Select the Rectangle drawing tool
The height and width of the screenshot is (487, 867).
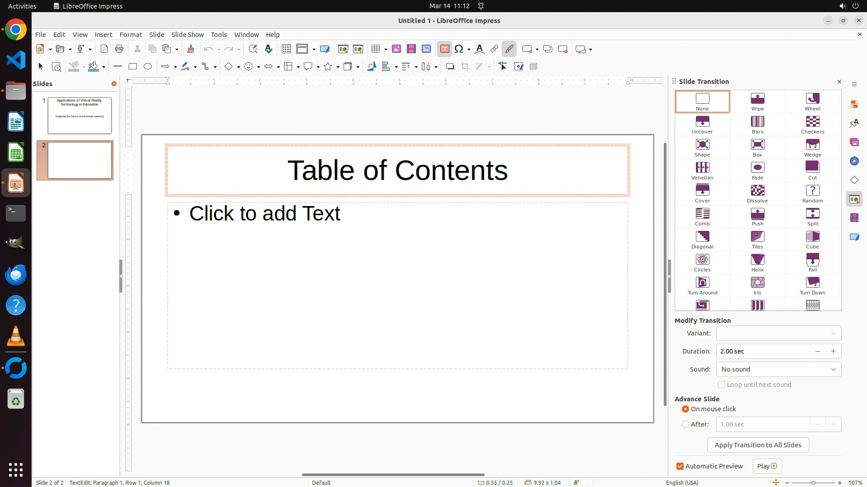click(133, 67)
